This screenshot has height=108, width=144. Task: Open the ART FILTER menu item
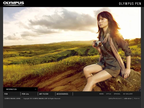pyautogui.click(x=44, y=94)
